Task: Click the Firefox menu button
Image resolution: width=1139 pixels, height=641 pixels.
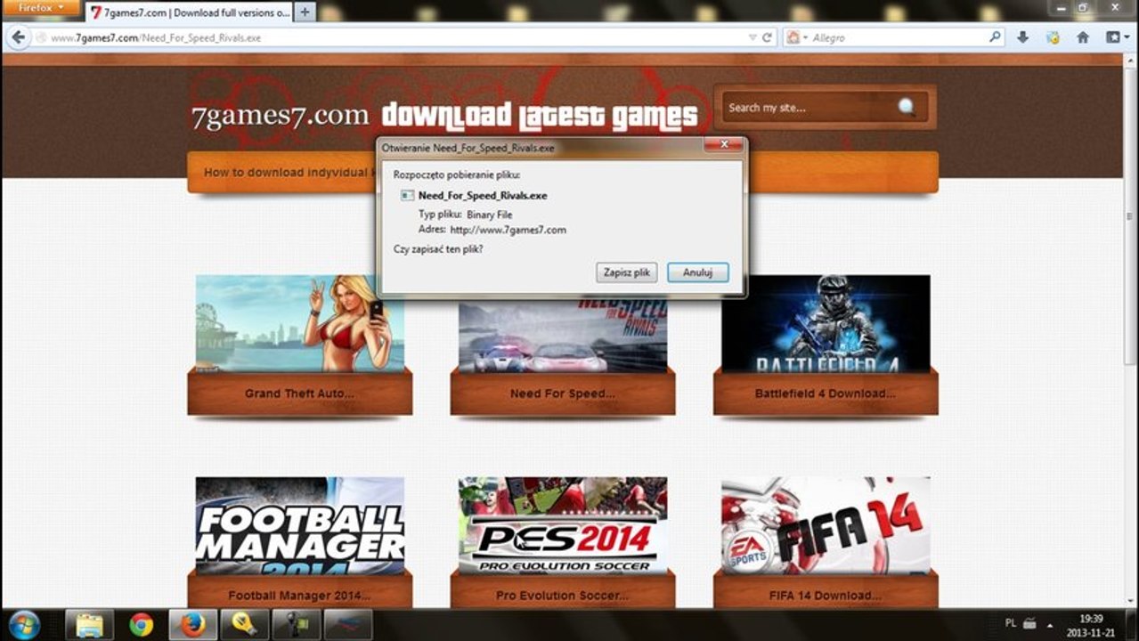Action: (x=40, y=8)
